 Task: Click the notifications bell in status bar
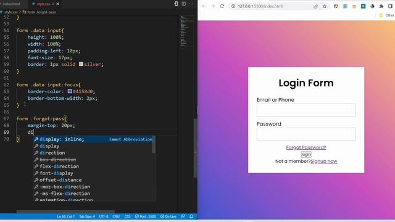click(x=191, y=216)
